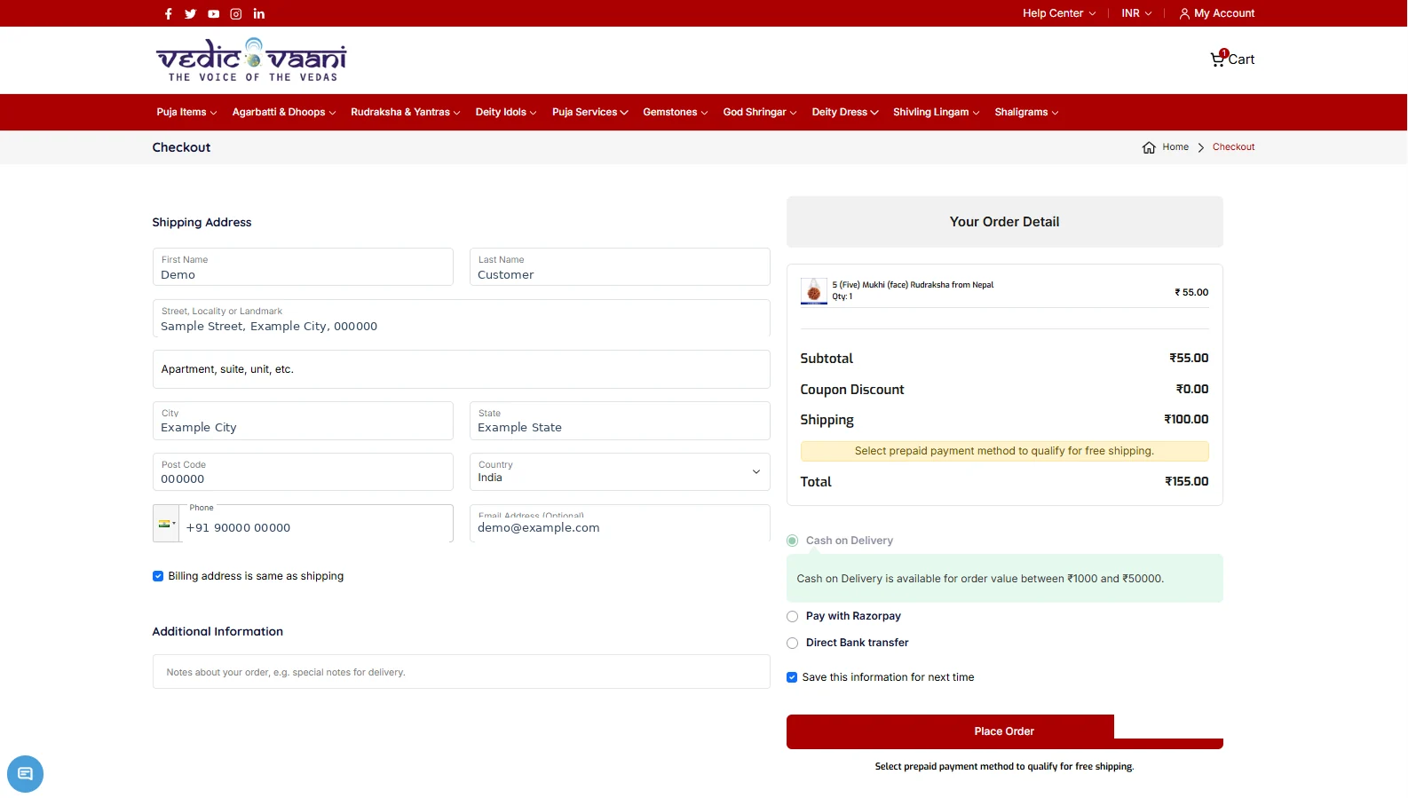The width and height of the screenshot is (1408, 798).
Task: Click the My Account user icon
Action: [x=1184, y=13]
